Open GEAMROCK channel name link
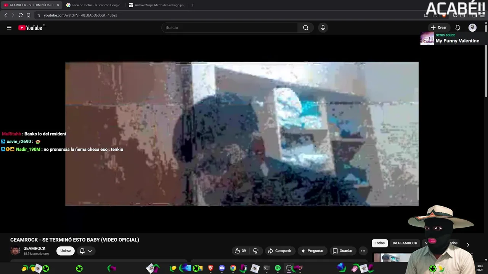This screenshot has width=488, height=274. [x=34, y=249]
